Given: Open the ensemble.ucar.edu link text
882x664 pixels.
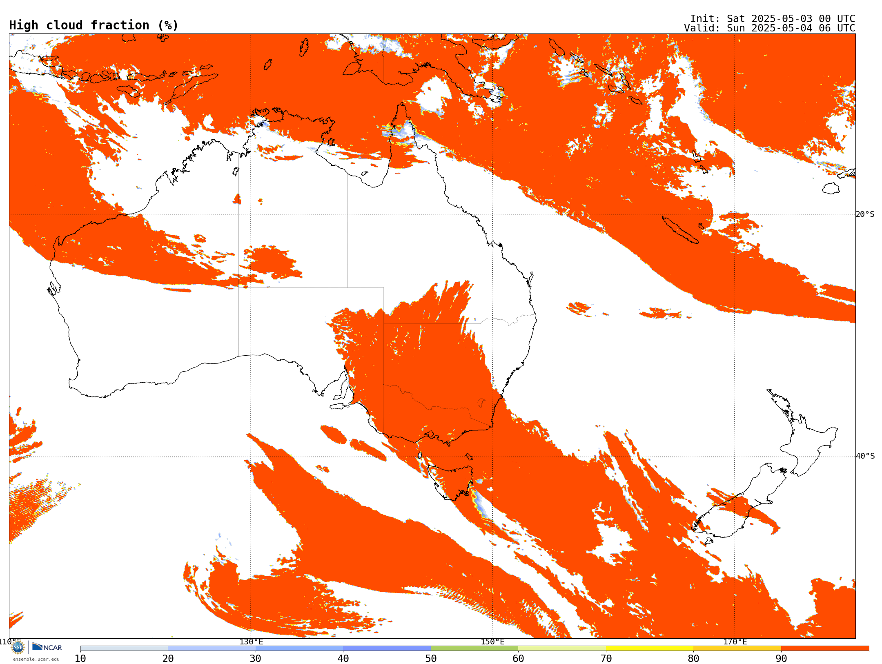Looking at the screenshot, I should tap(36, 659).
